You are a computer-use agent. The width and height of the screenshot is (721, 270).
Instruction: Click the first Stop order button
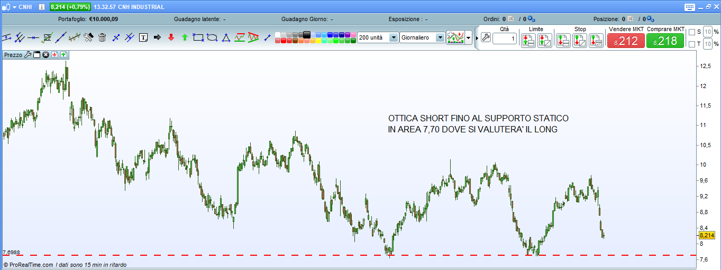coord(563,40)
